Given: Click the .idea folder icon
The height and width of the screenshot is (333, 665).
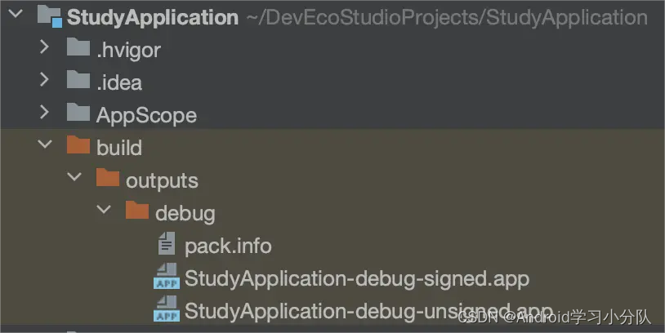Looking at the screenshot, I should [78, 82].
